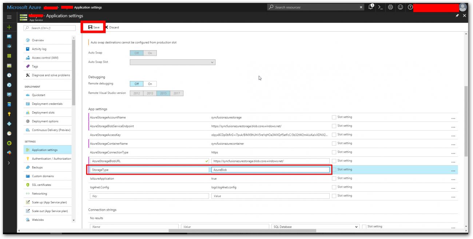This screenshot has width=473, height=239.
Task: Open the help question mark icon
Action: (x=410, y=7)
